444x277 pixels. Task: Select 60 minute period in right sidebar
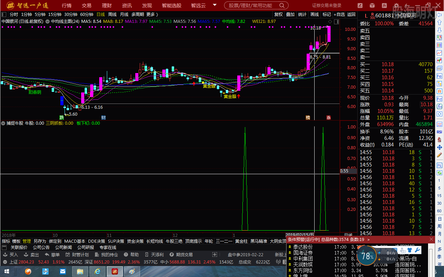coord(439,211)
